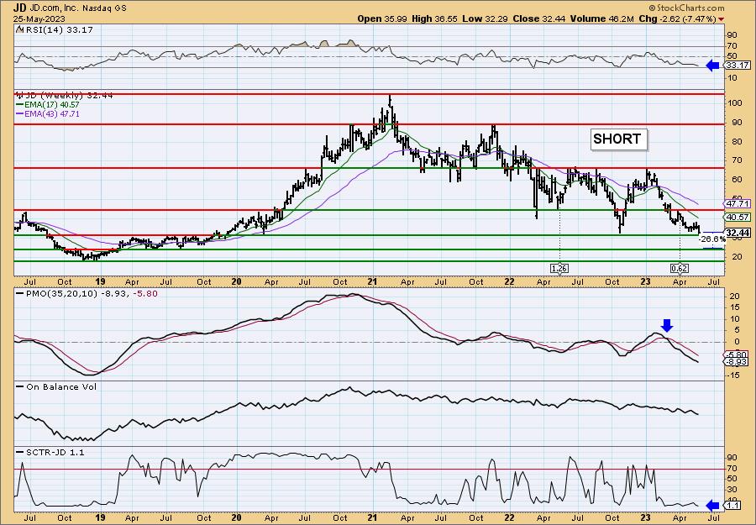
Task: Click the black line marker before PMO(35,20,10)
Action: coord(20,294)
